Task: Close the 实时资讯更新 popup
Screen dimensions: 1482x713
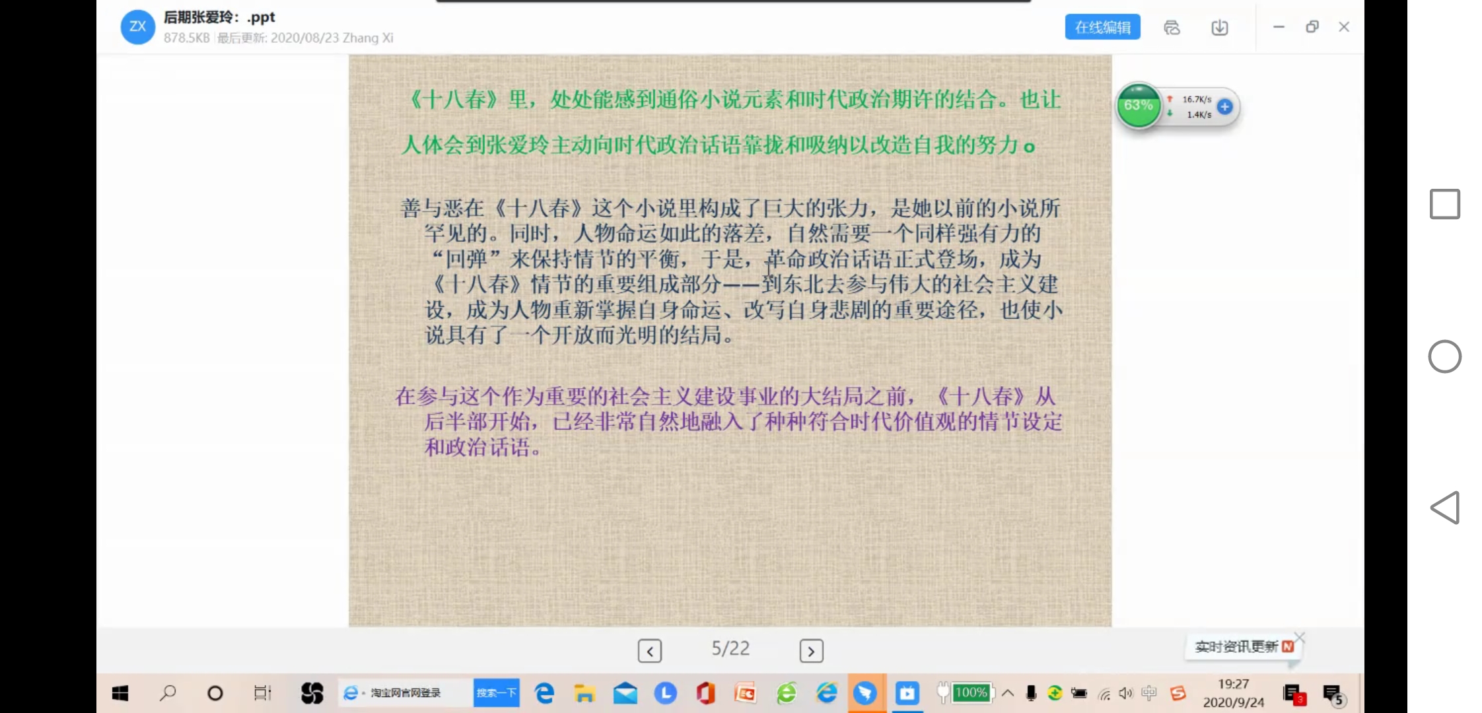Action: [1299, 637]
